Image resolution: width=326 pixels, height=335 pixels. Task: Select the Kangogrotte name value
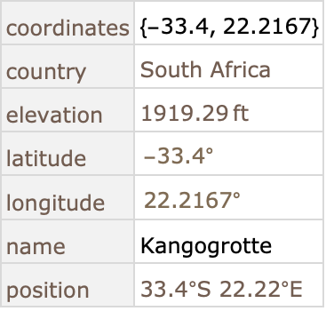click(x=206, y=246)
